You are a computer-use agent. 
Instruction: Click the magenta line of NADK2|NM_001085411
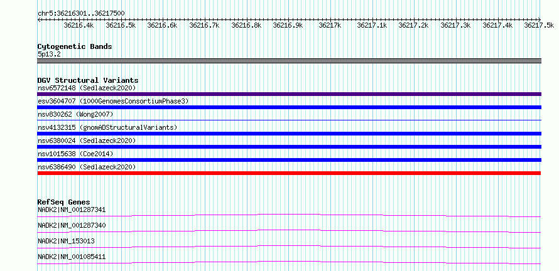(x=289, y=262)
